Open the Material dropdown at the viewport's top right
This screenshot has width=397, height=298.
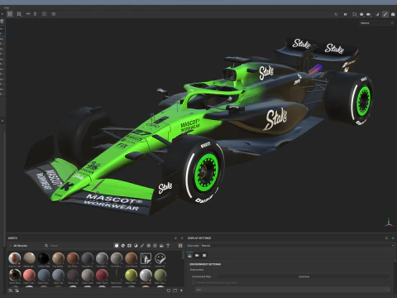(x=376, y=23)
